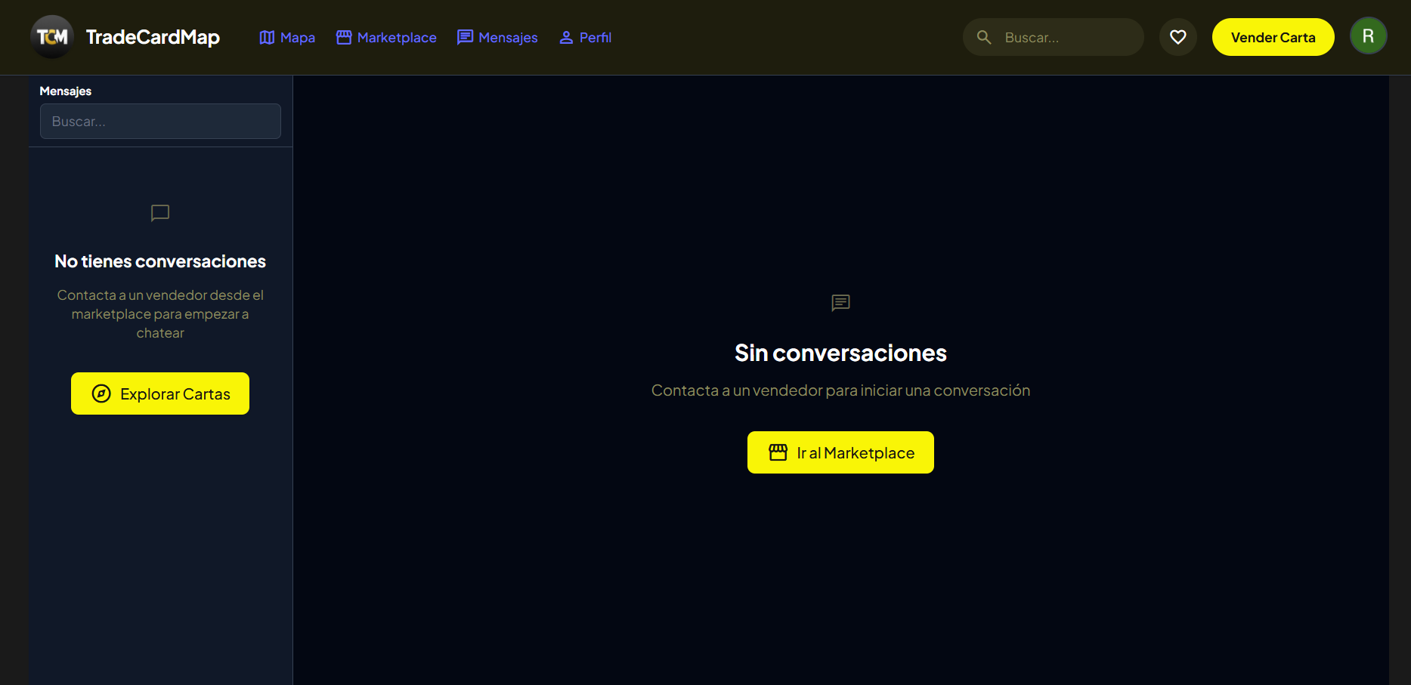This screenshot has height=685, width=1411.
Task: Focus the header Buscar search field
Action: (1054, 37)
